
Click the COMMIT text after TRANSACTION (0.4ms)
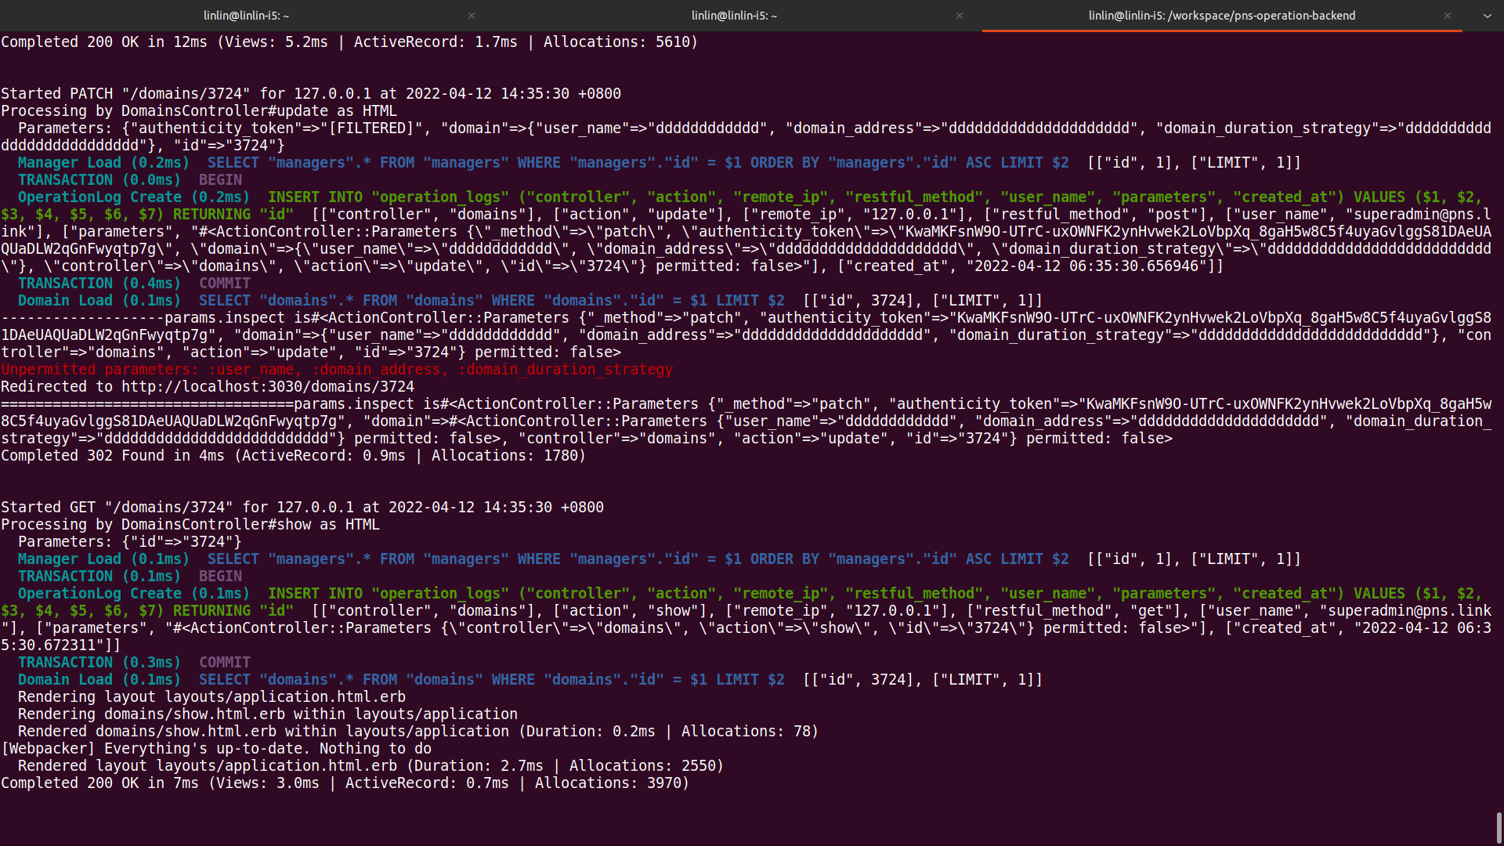tap(225, 284)
